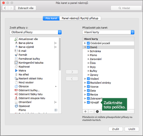Click the Na střed alignment icon
Image resolution: width=143 pixels, height=136 pixels.
tap(16, 75)
